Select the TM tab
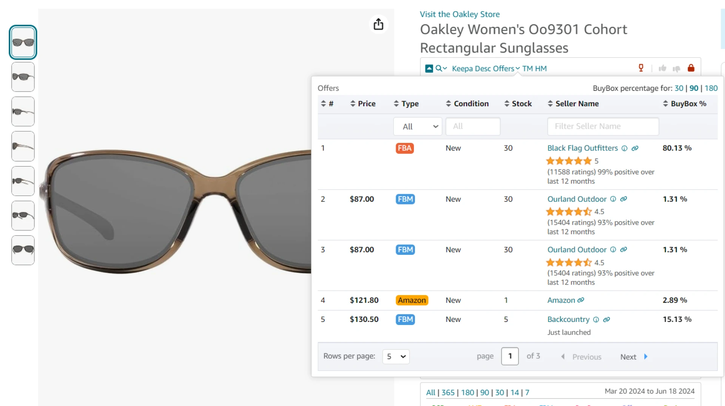The image size is (725, 406). point(528,68)
